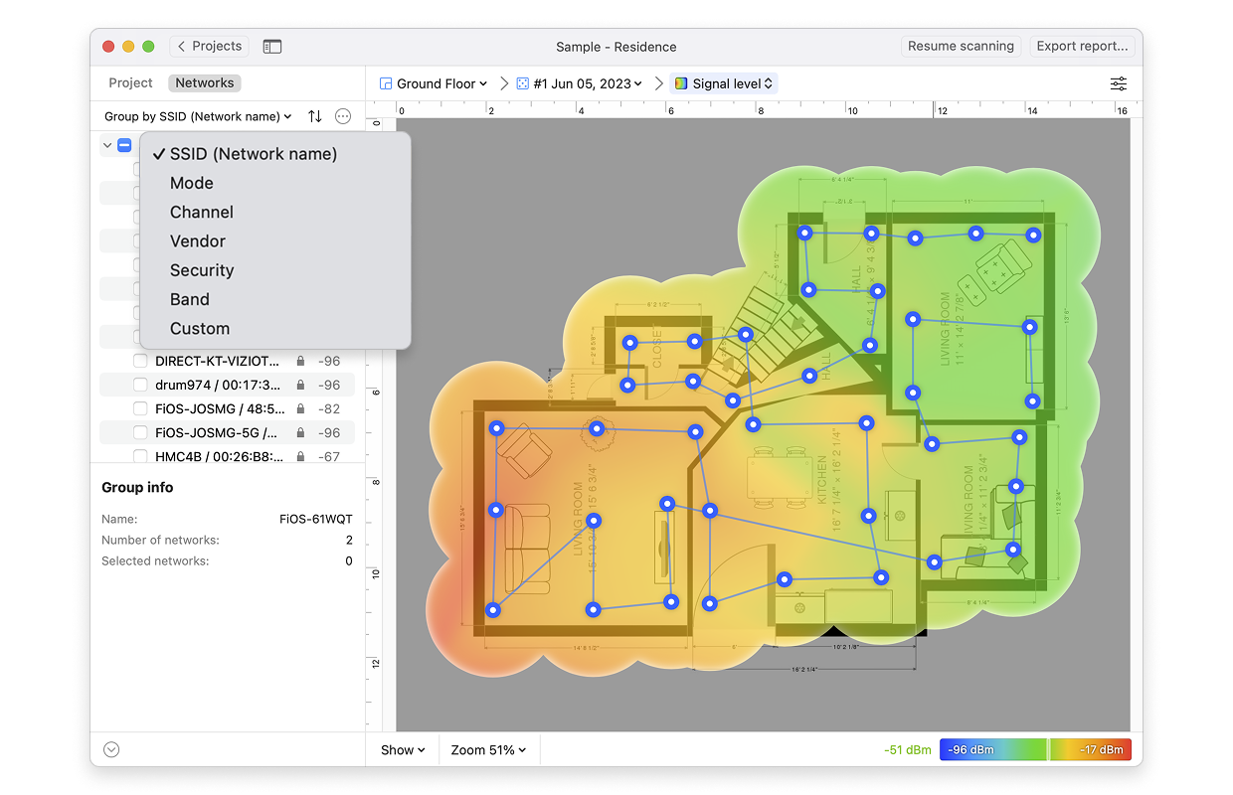Check the drum974 network checkbox
This screenshot has width=1233, height=795.
click(x=140, y=385)
